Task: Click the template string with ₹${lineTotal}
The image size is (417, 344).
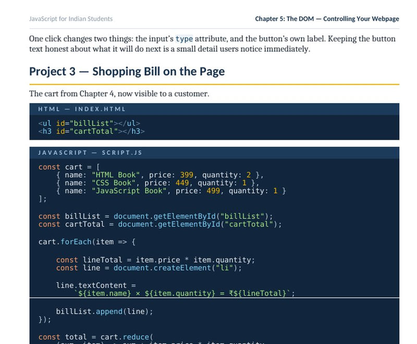Action: pyautogui.click(x=185, y=293)
